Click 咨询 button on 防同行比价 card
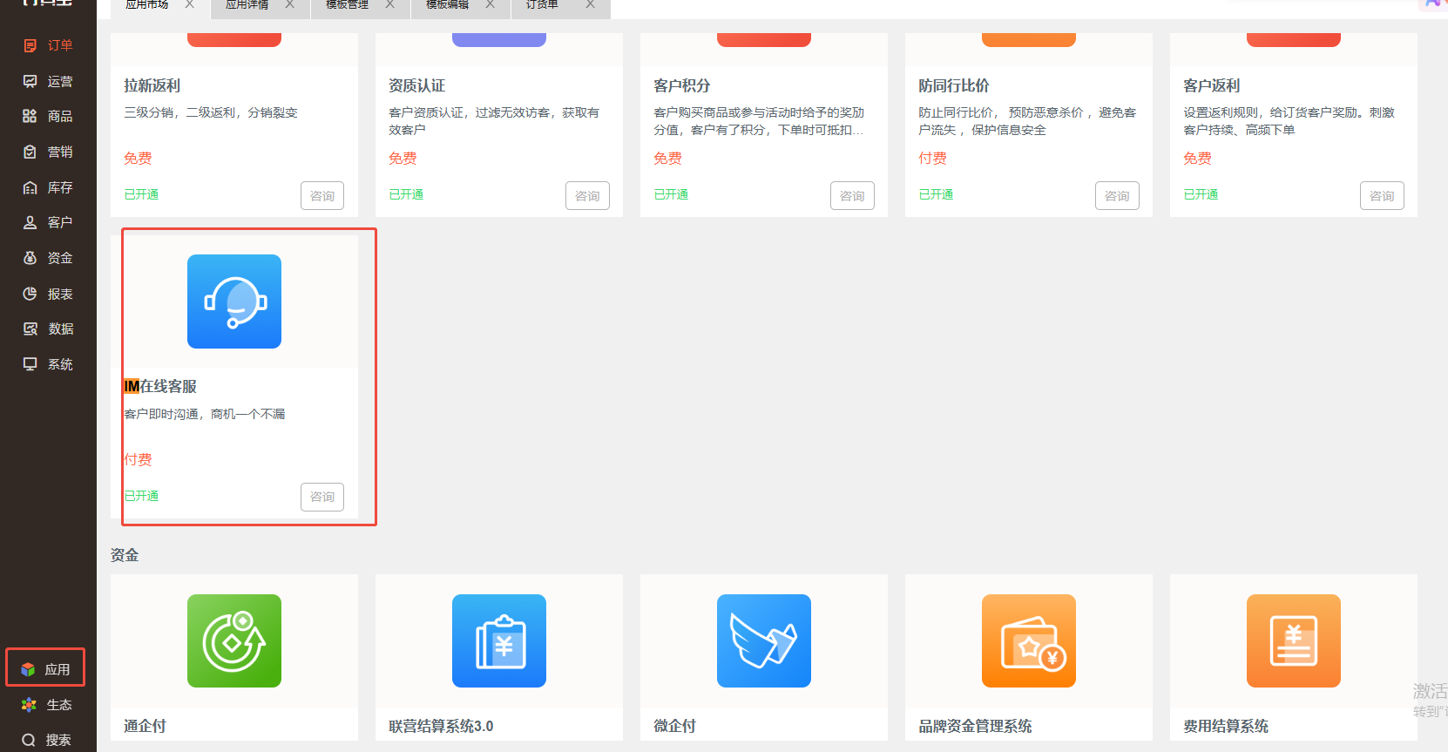 coord(1117,196)
